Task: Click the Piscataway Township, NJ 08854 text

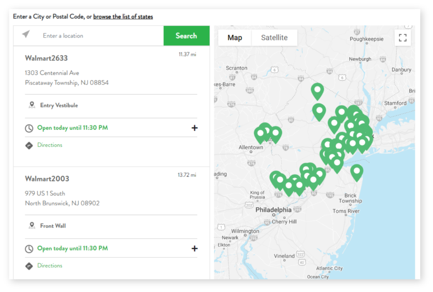Action: tap(66, 83)
